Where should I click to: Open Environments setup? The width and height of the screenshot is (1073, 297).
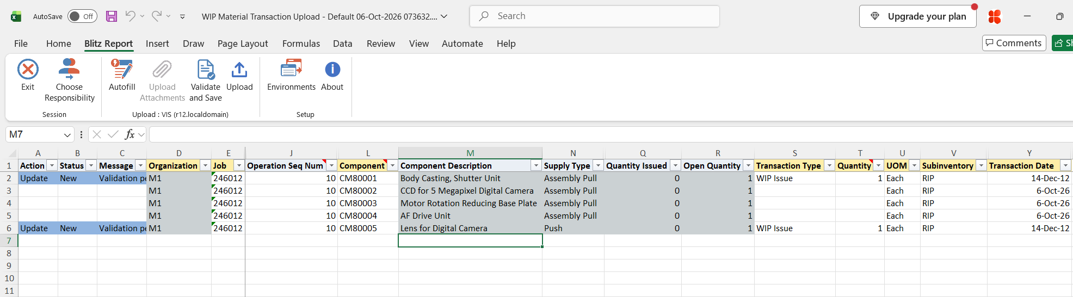pos(291,75)
